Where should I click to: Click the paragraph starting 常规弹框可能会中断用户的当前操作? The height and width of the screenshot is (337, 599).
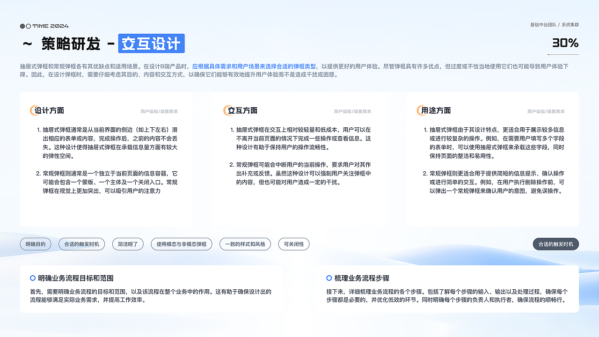pos(303,173)
